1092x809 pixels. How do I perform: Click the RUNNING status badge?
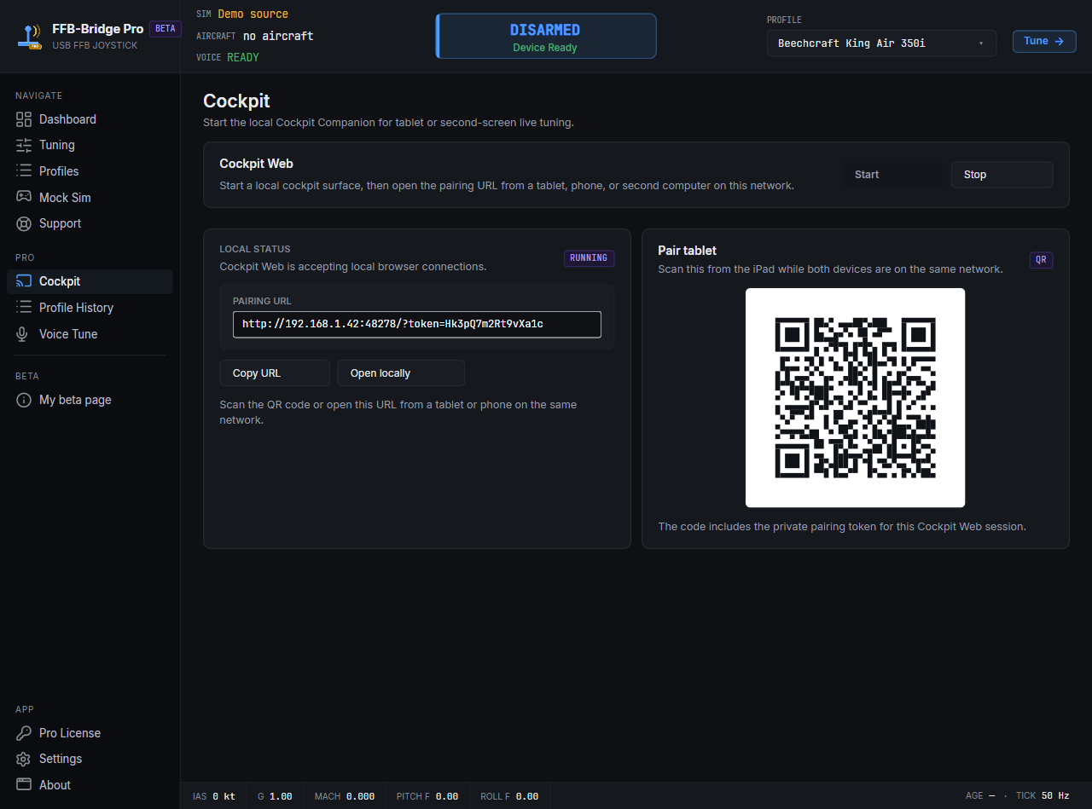[x=589, y=257]
